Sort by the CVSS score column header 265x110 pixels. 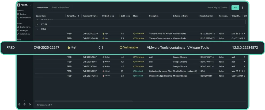click(125, 16)
